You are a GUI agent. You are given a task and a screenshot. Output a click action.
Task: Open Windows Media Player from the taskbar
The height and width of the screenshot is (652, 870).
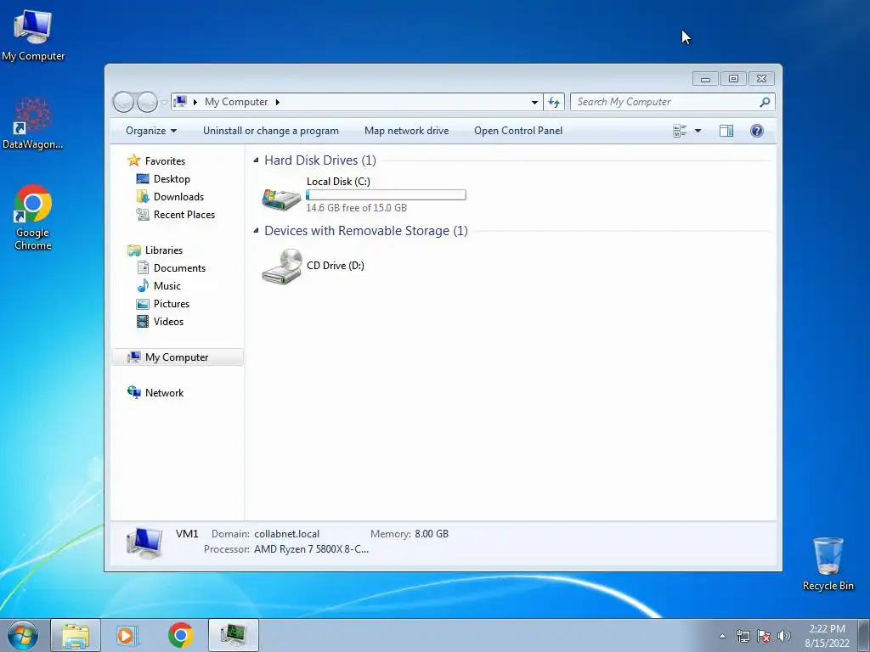pyautogui.click(x=127, y=635)
